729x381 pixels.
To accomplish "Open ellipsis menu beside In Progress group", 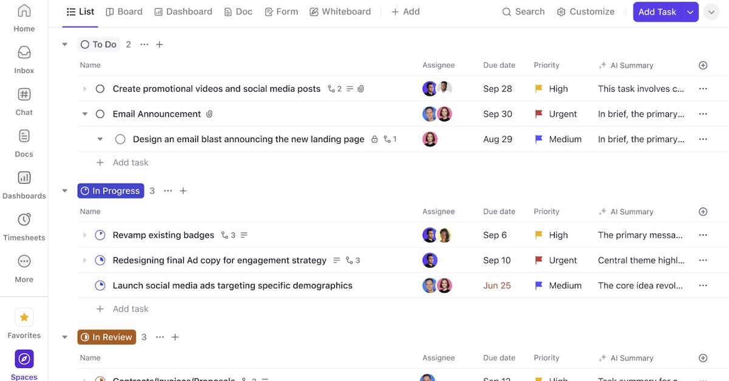I will [x=168, y=190].
